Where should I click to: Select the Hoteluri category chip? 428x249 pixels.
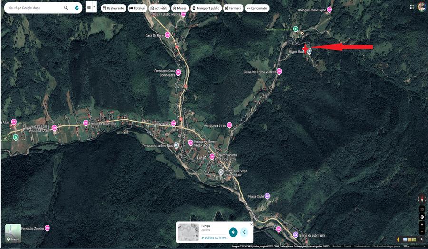tap(137, 8)
